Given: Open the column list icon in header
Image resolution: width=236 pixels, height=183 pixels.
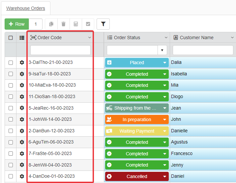Looking at the screenshot, I should pos(22,38).
